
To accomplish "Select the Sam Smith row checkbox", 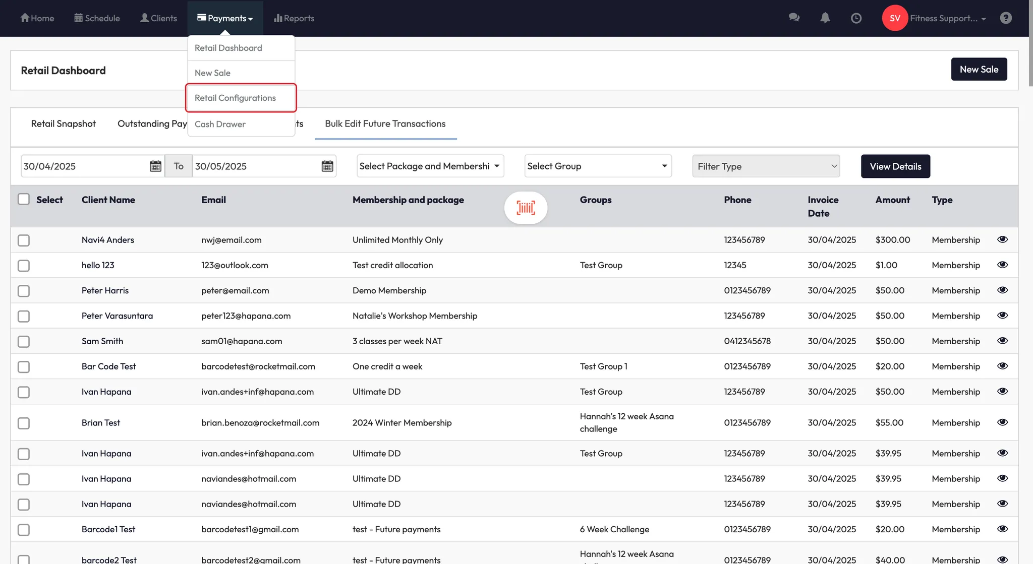I will [x=24, y=342].
